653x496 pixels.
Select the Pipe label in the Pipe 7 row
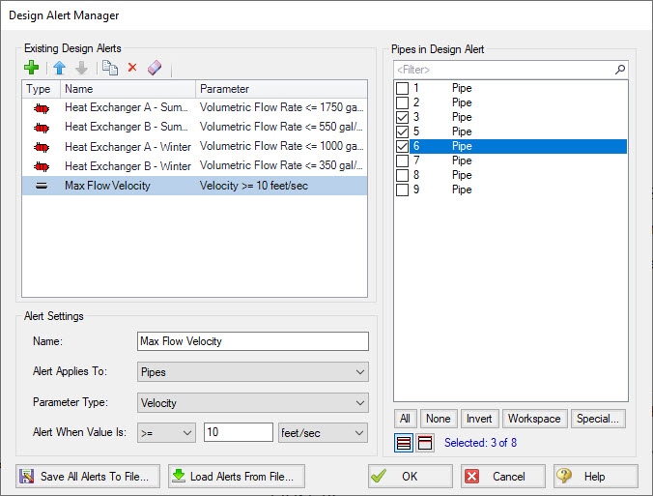[462, 160]
